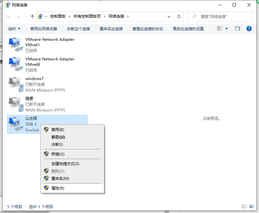Refresh the address bar location
259x213 pixels.
point(179,16)
